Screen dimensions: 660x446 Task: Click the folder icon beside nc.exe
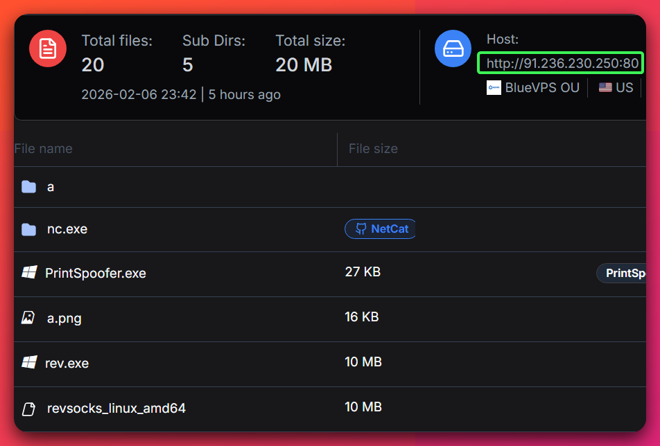28,229
